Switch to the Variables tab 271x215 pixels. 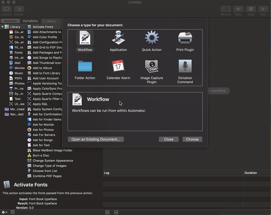30,21
